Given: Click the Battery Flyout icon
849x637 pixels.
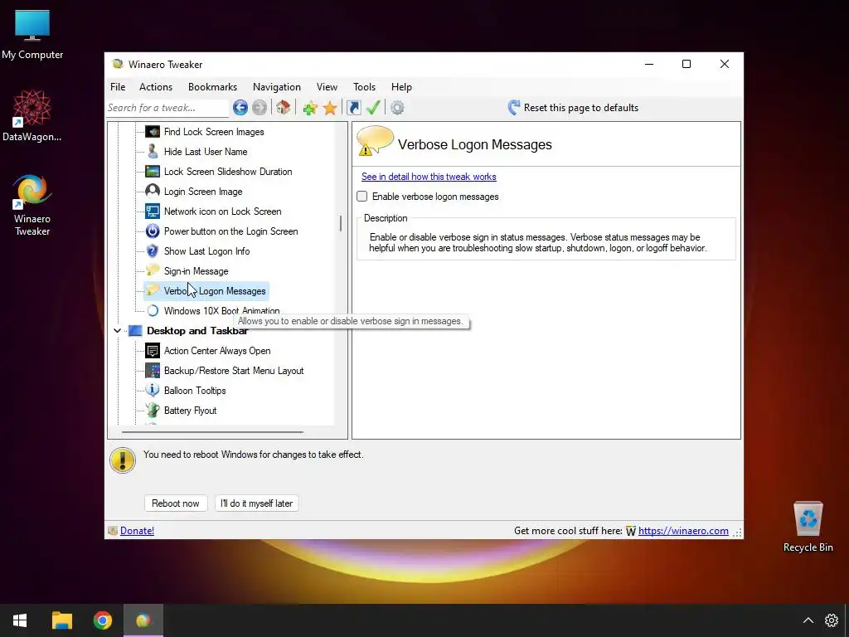Looking at the screenshot, I should (x=153, y=410).
